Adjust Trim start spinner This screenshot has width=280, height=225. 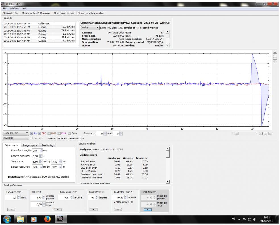click(x=105, y=134)
